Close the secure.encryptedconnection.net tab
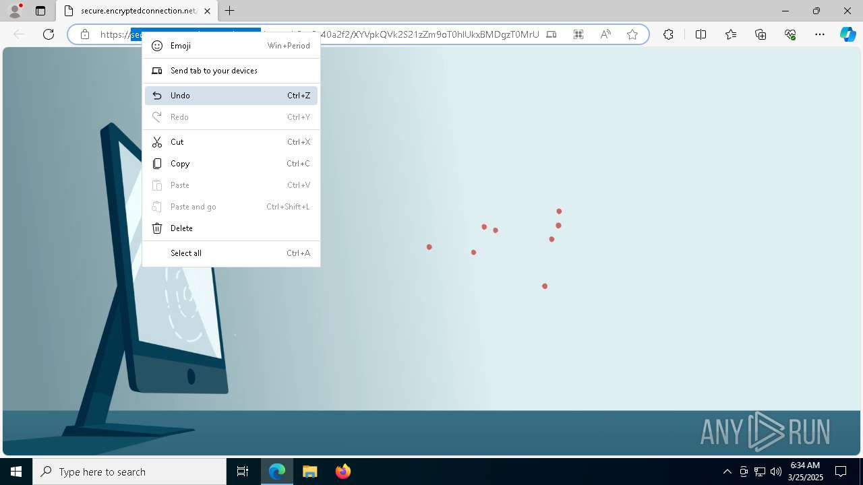 point(207,11)
